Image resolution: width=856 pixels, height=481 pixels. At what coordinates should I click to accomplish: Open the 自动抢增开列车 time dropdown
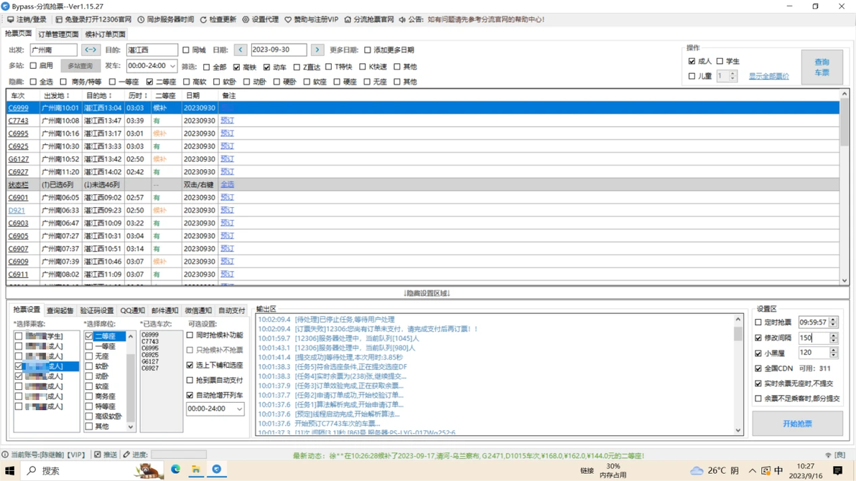tap(239, 409)
